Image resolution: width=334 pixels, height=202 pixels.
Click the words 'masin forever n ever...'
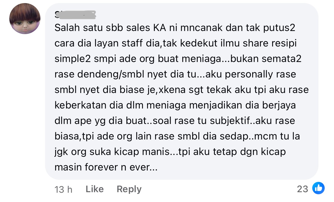[x=106, y=167]
